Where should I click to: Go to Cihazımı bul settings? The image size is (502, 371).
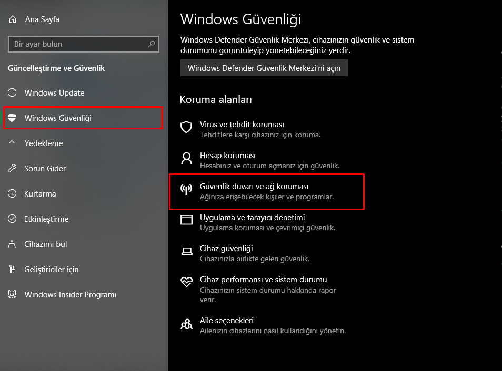(45, 244)
